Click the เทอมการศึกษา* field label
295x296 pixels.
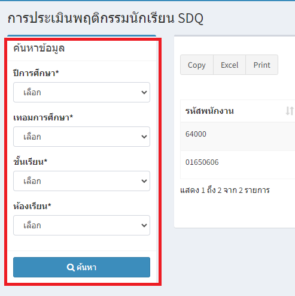pos(43,117)
